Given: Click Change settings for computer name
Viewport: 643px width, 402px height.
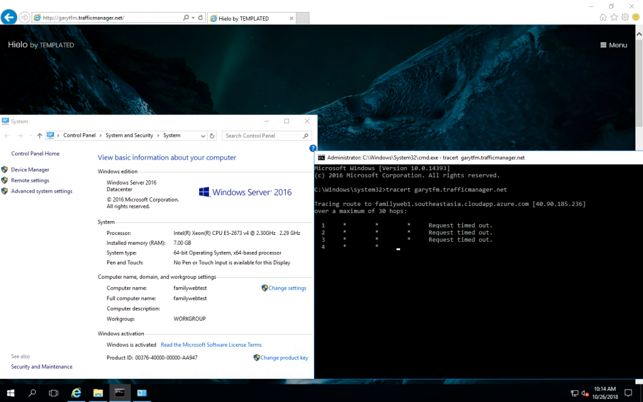Looking at the screenshot, I should pos(287,288).
